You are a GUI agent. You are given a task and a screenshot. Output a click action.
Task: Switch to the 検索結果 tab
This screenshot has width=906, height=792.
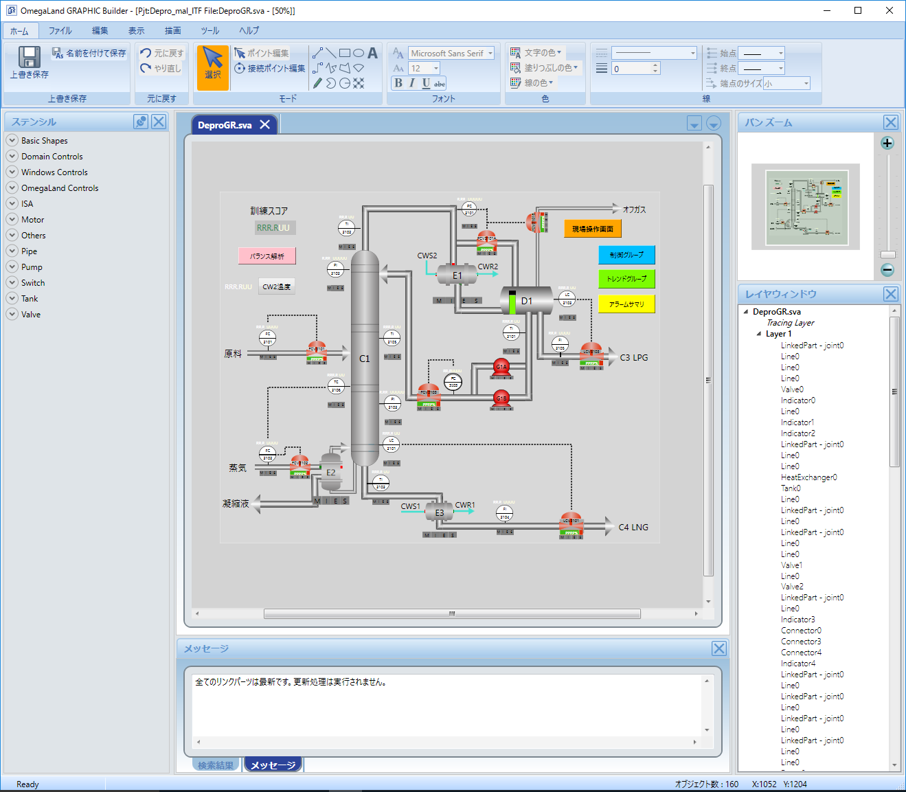coord(216,765)
